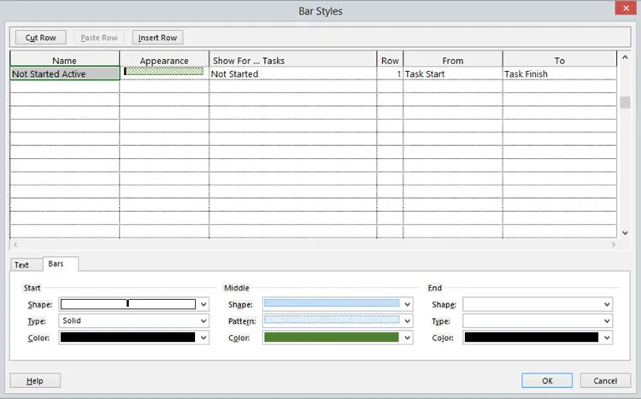Click the To column header
This screenshot has width=641, height=399.
560,60
